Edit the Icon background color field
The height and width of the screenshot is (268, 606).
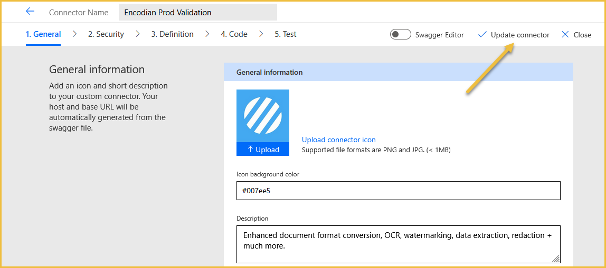point(399,191)
